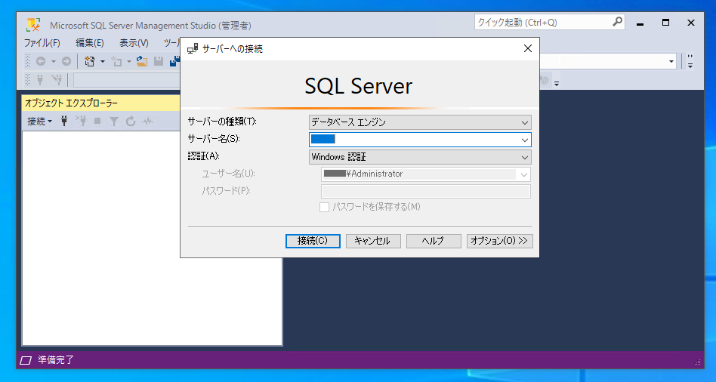Open Activity Monitor pulse icon
The width and height of the screenshot is (716, 382).
[147, 121]
